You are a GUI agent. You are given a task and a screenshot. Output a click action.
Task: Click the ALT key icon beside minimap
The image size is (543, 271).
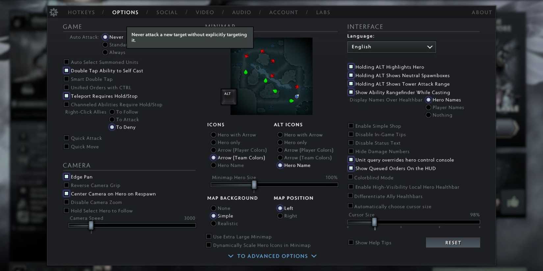(228, 97)
